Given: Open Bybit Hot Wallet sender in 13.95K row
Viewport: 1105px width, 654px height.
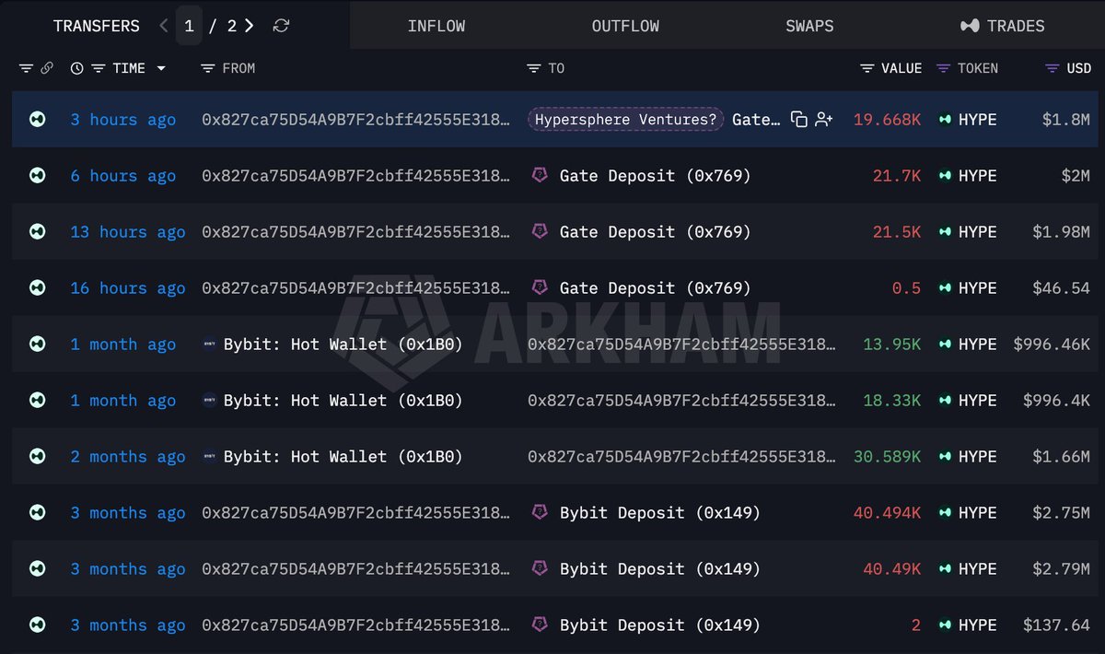Looking at the screenshot, I should 343,345.
